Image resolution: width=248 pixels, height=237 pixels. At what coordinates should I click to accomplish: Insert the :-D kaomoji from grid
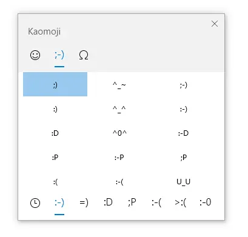184,133
